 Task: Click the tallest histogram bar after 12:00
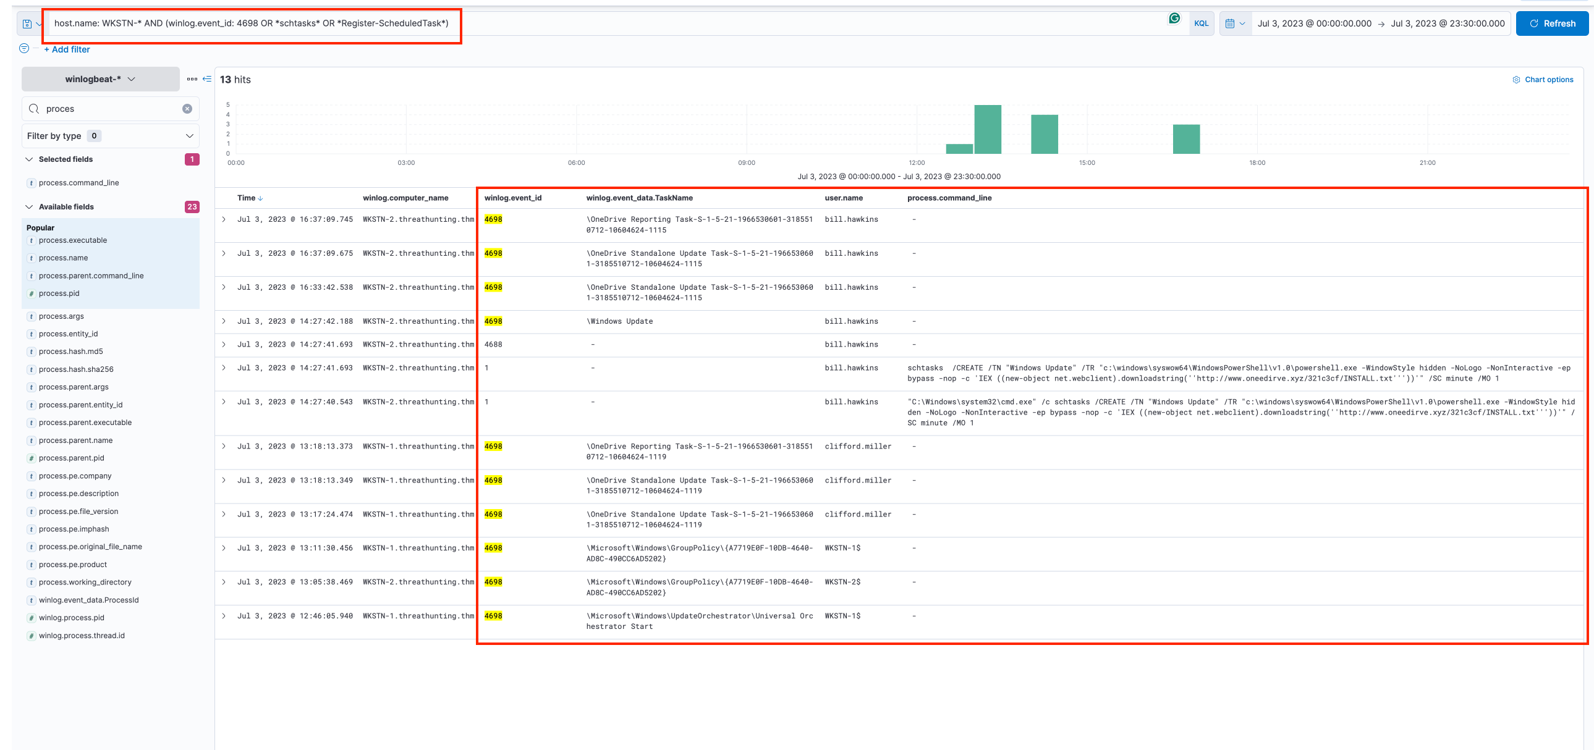988,129
